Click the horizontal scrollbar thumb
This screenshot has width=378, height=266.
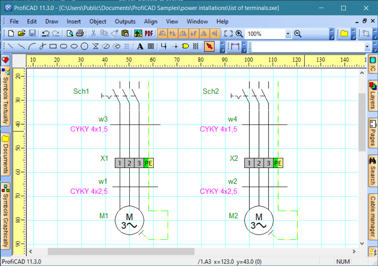coord(121,251)
